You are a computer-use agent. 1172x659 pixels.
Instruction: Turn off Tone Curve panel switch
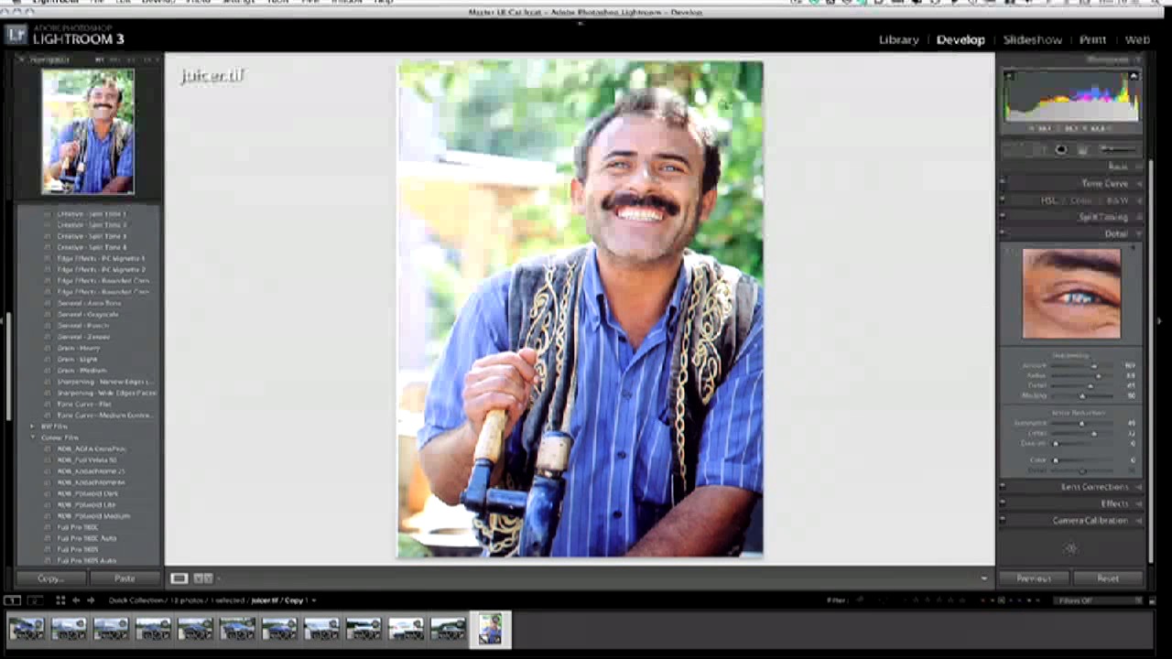click(x=1003, y=183)
